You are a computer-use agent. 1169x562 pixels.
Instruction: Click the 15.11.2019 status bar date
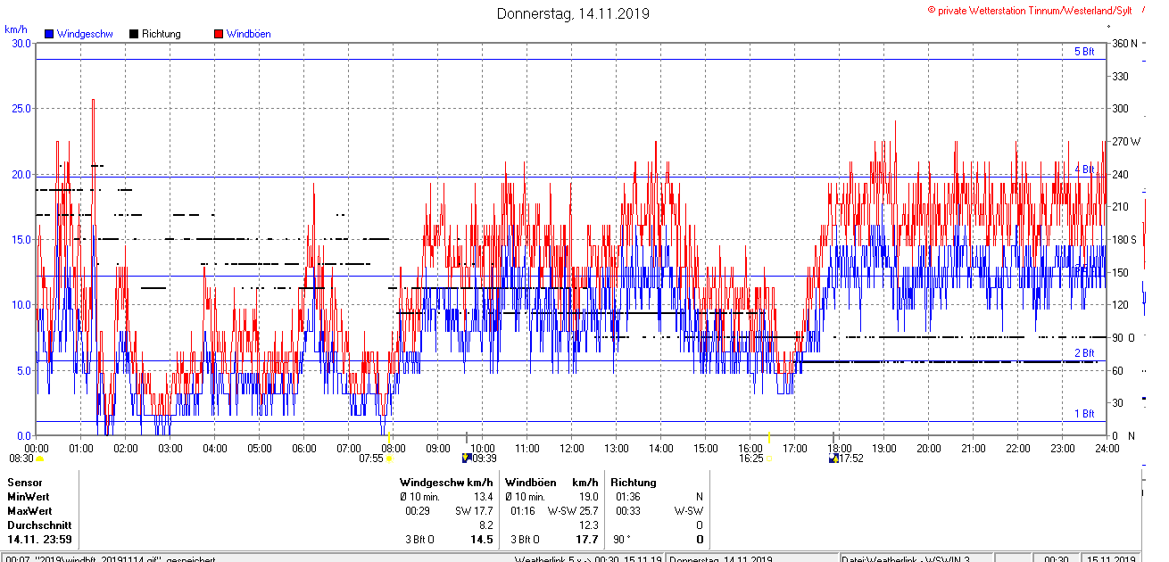[1111, 558]
